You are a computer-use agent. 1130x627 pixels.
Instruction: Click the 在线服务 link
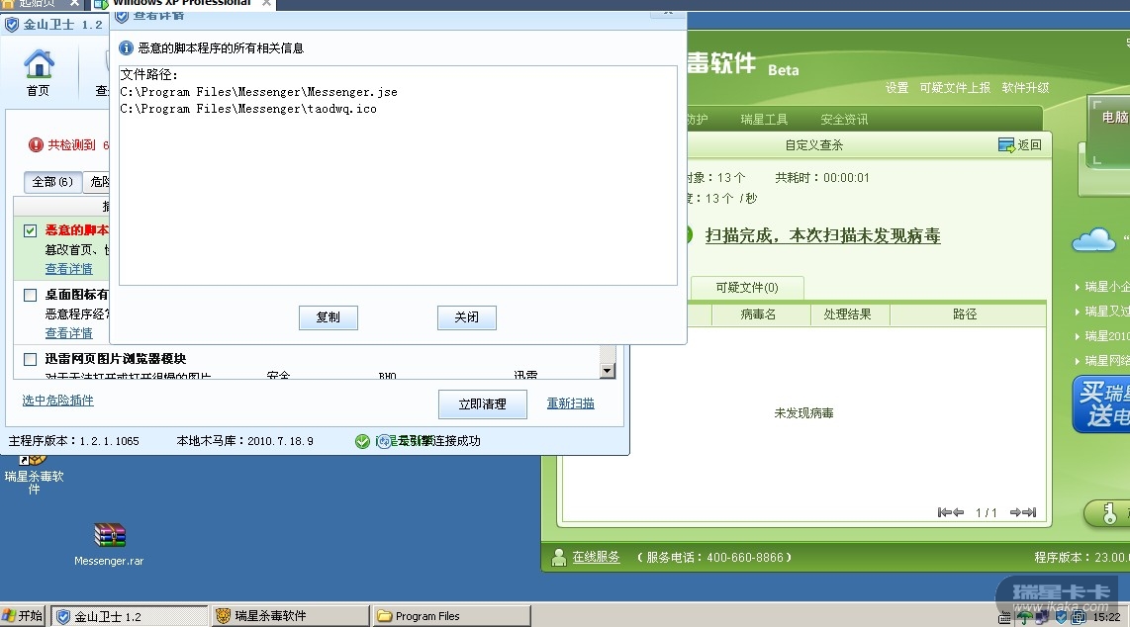coord(596,557)
